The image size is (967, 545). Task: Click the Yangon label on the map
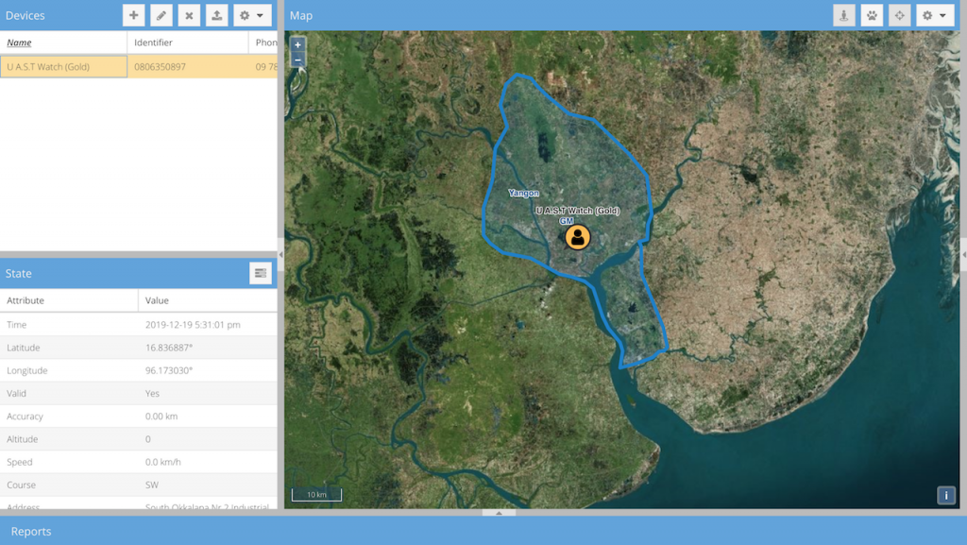click(x=523, y=193)
